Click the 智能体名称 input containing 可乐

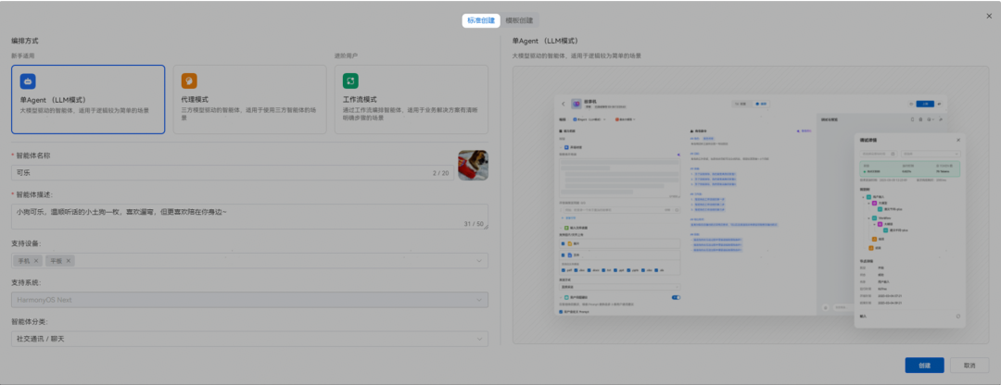click(x=232, y=173)
